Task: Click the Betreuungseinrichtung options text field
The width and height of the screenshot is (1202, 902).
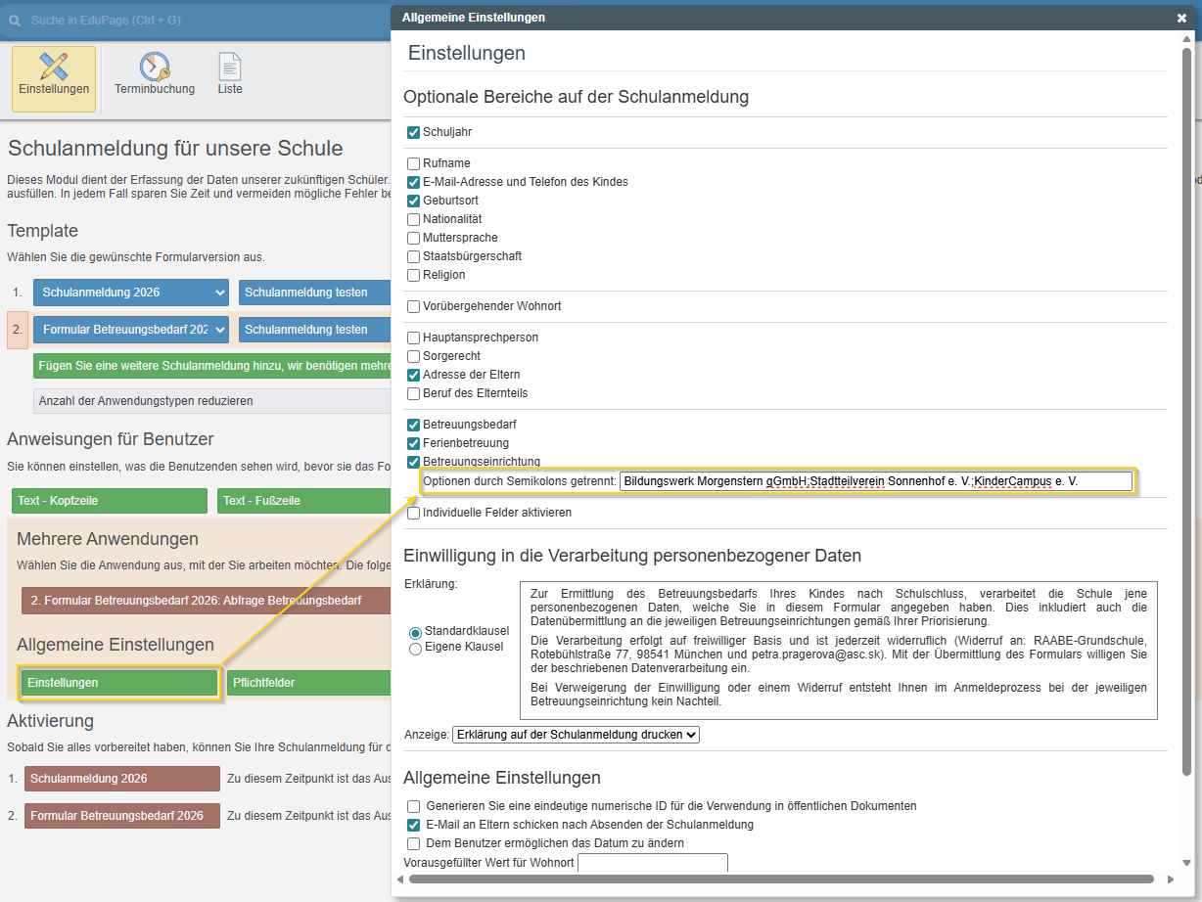Action: [875, 481]
